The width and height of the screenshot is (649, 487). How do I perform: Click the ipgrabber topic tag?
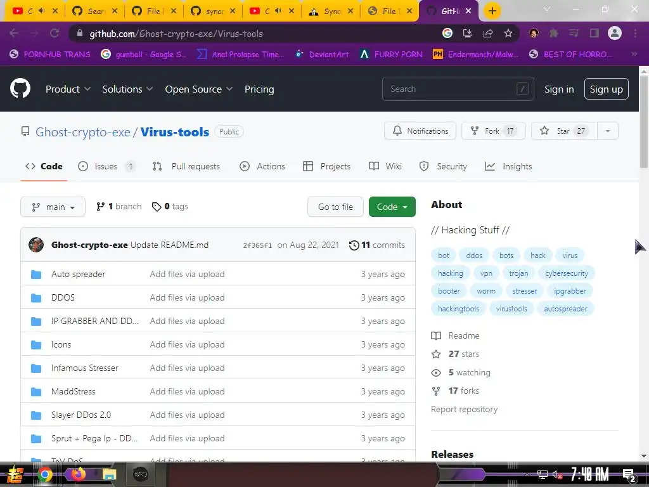pyautogui.click(x=570, y=291)
